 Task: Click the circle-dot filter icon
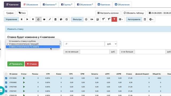point(86,19)
